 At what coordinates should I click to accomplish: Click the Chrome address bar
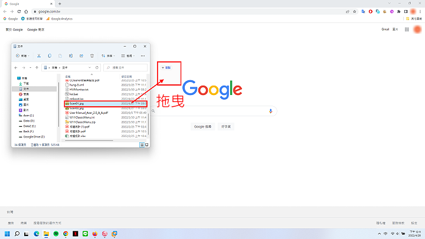coord(189,12)
